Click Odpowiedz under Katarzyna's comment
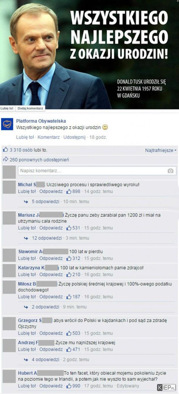 pyautogui.click(x=51, y=275)
